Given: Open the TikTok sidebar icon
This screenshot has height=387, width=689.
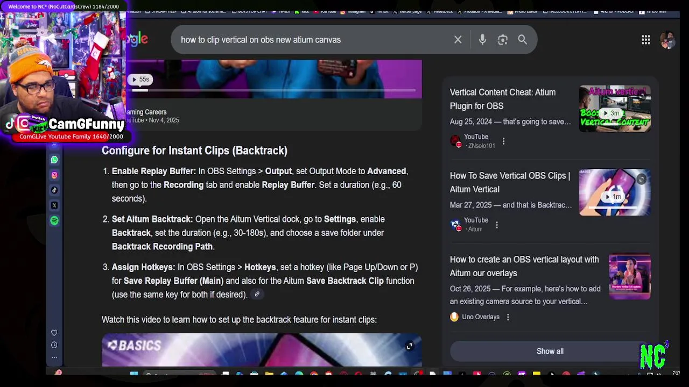Looking at the screenshot, I should 54,190.
